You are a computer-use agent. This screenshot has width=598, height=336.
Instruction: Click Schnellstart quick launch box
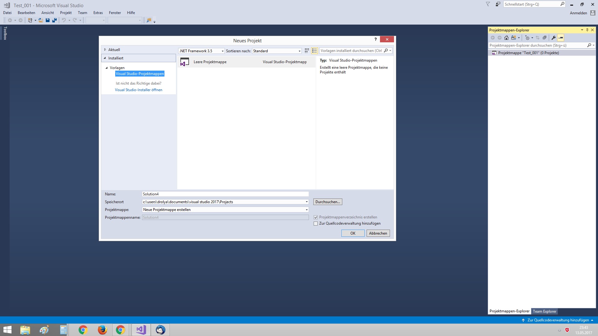coord(534,4)
